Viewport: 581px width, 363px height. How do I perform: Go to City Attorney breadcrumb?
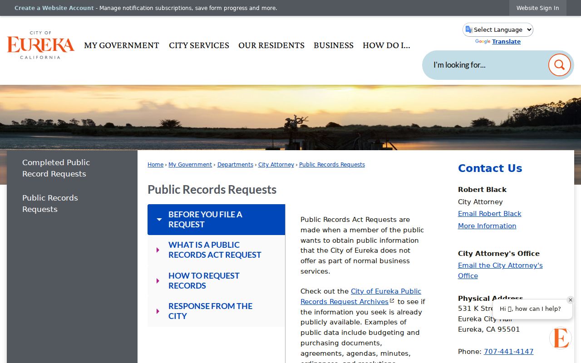[276, 165]
